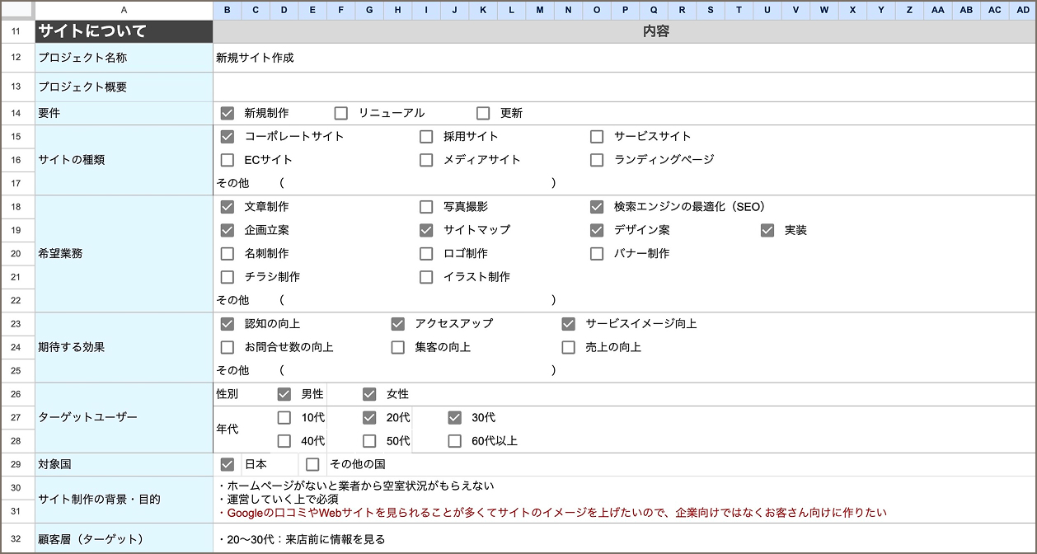Select column AD header
1037x554 pixels.
click(x=1022, y=10)
